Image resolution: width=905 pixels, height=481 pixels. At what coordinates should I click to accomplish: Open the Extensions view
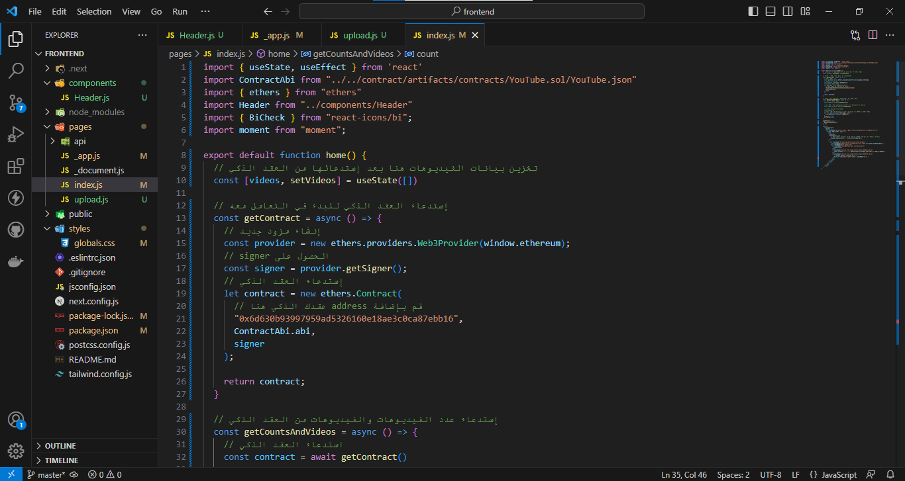[16, 166]
